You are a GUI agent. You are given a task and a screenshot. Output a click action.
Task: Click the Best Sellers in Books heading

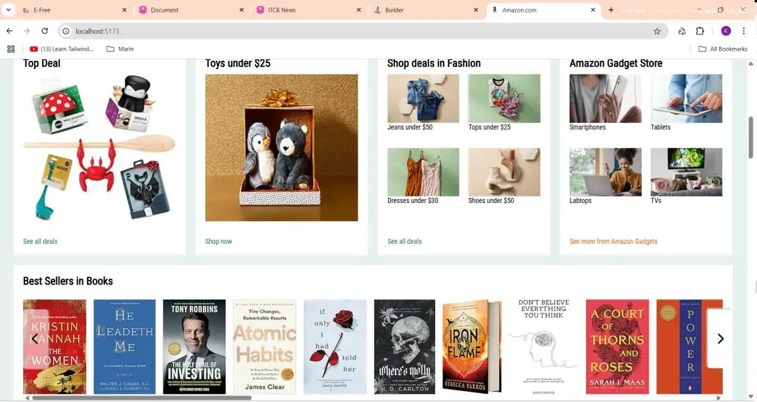[68, 281]
